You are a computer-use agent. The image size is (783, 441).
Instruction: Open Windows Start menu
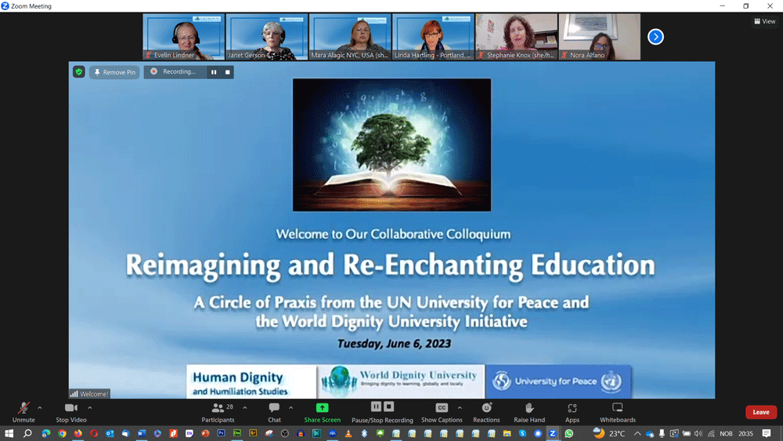click(x=9, y=433)
